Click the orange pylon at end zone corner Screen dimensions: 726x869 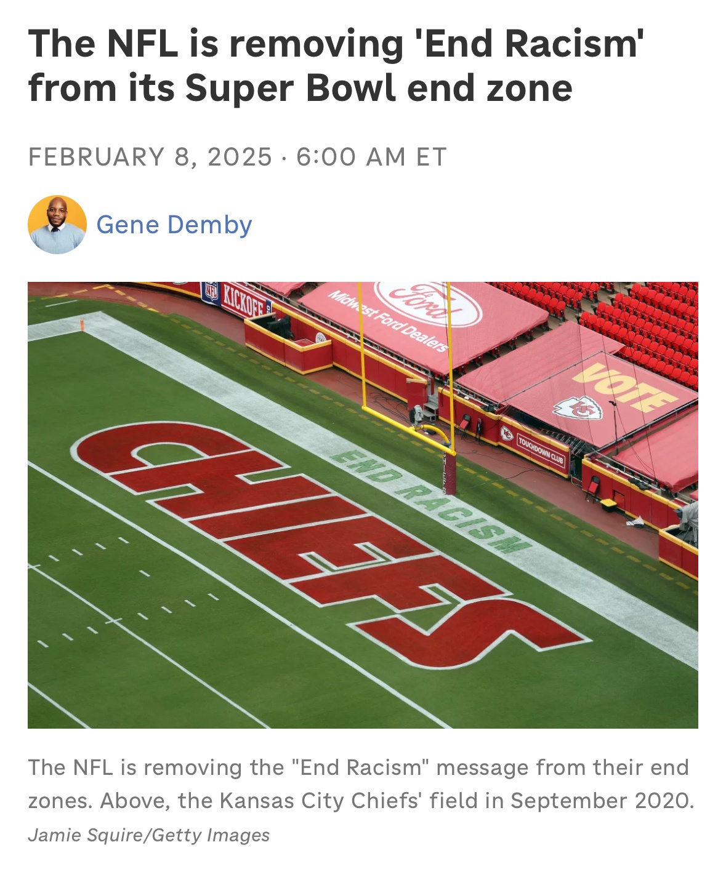(x=81, y=324)
